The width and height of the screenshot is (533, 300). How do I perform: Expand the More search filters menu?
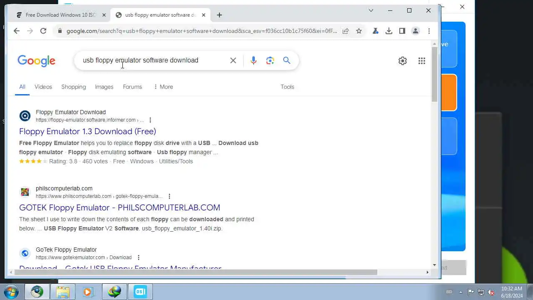click(163, 87)
